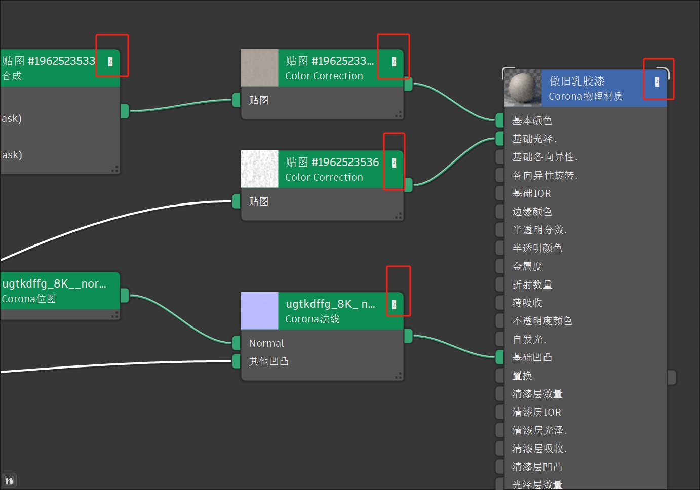Click the 贴图 input socket of 贴图 #19625233... node
The height and width of the screenshot is (490, 700).
pyautogui.click(x=236, y=100)
